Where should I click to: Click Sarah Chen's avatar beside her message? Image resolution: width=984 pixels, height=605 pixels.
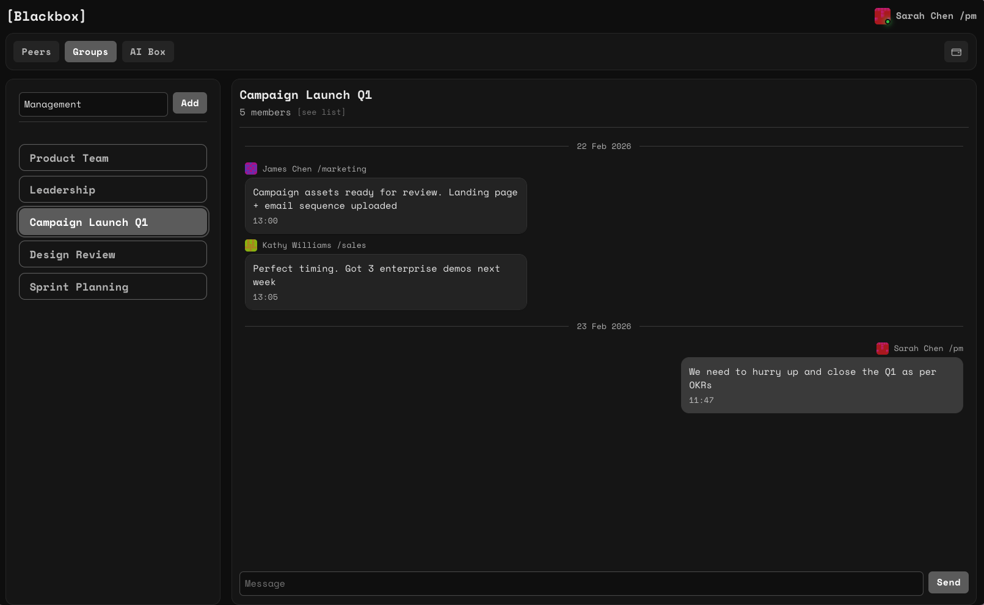point(882,349)
